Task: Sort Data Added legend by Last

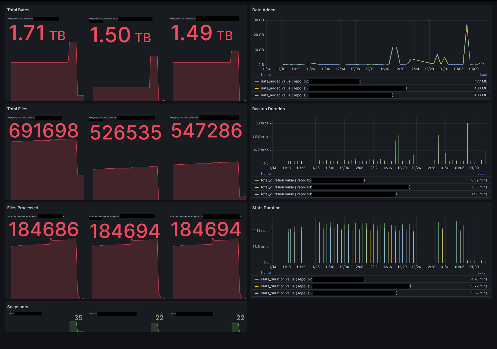Action: click(x=484, y=75)
